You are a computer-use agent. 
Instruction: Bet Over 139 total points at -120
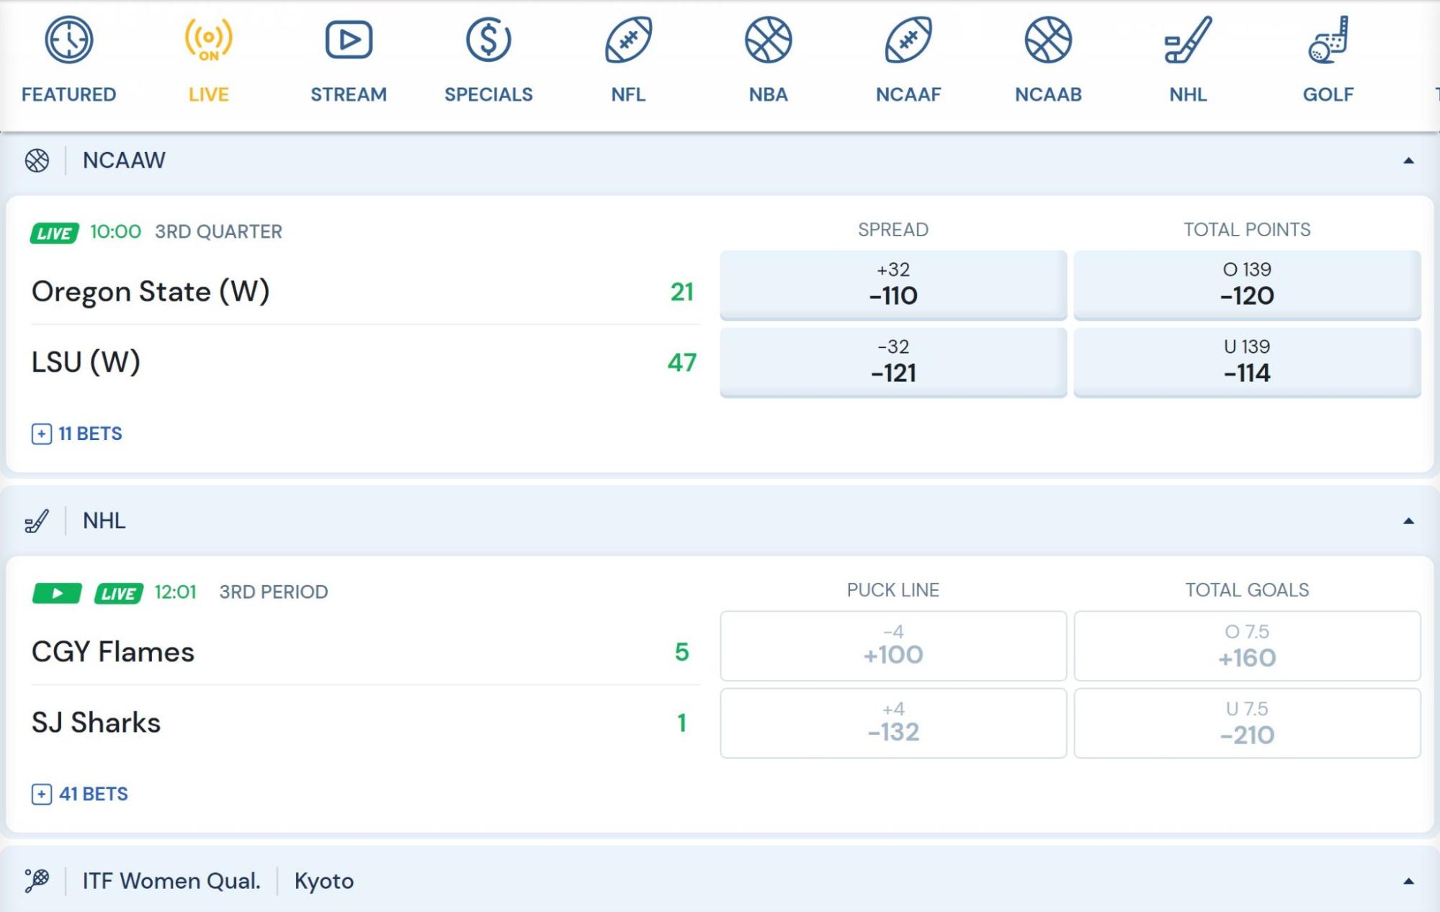point(1247,285)
